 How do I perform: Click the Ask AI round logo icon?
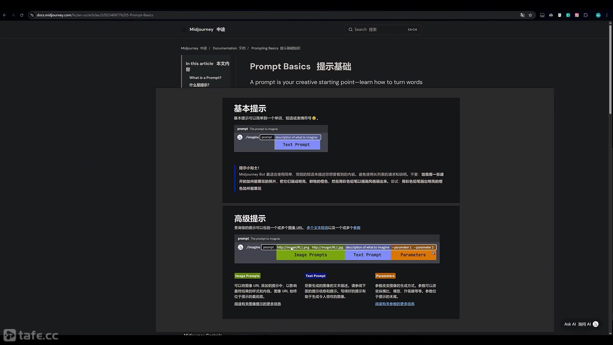(x=595, y=324)
